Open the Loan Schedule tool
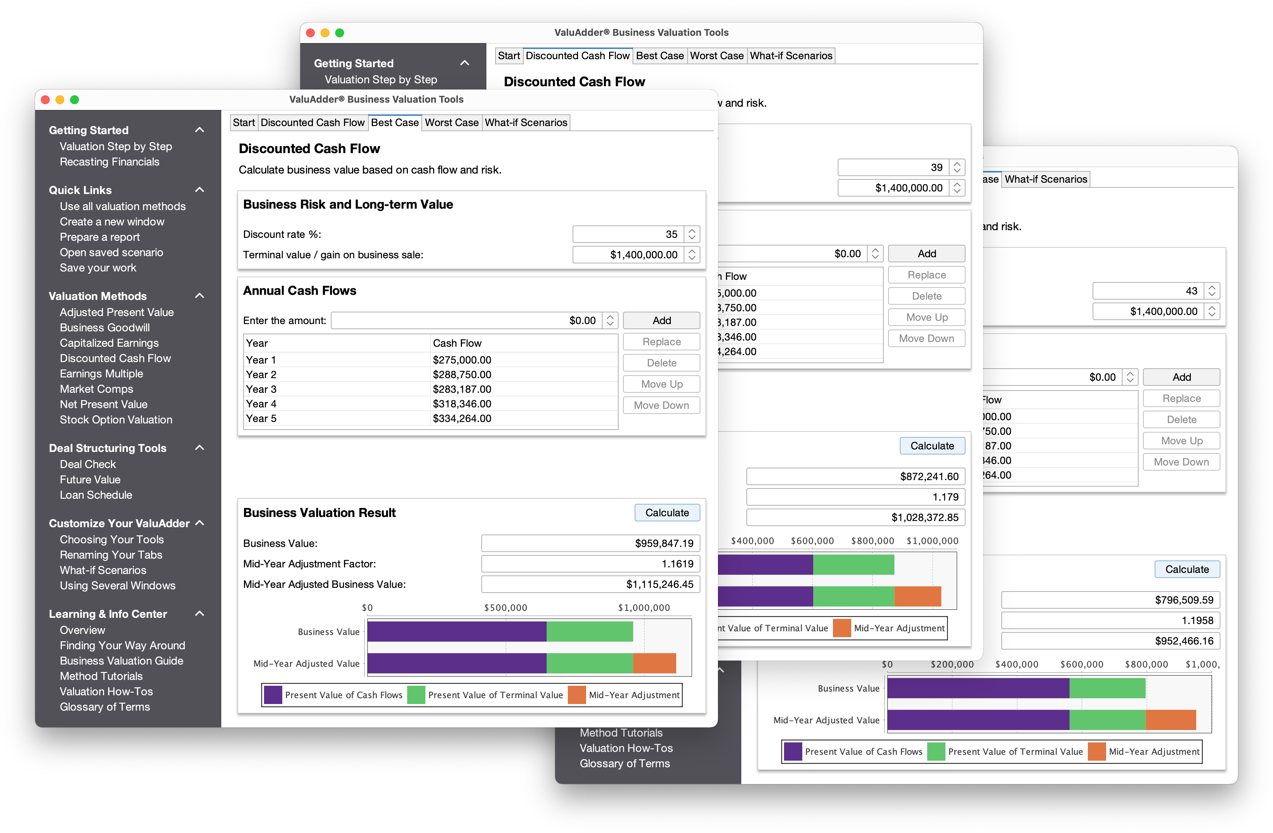The height and width of the screenshot is (833, 1273). 96,495
